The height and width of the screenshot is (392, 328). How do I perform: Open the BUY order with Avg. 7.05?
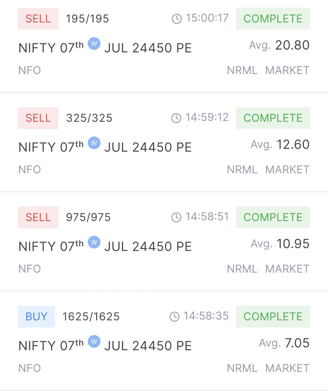click(x=164, y=341)
